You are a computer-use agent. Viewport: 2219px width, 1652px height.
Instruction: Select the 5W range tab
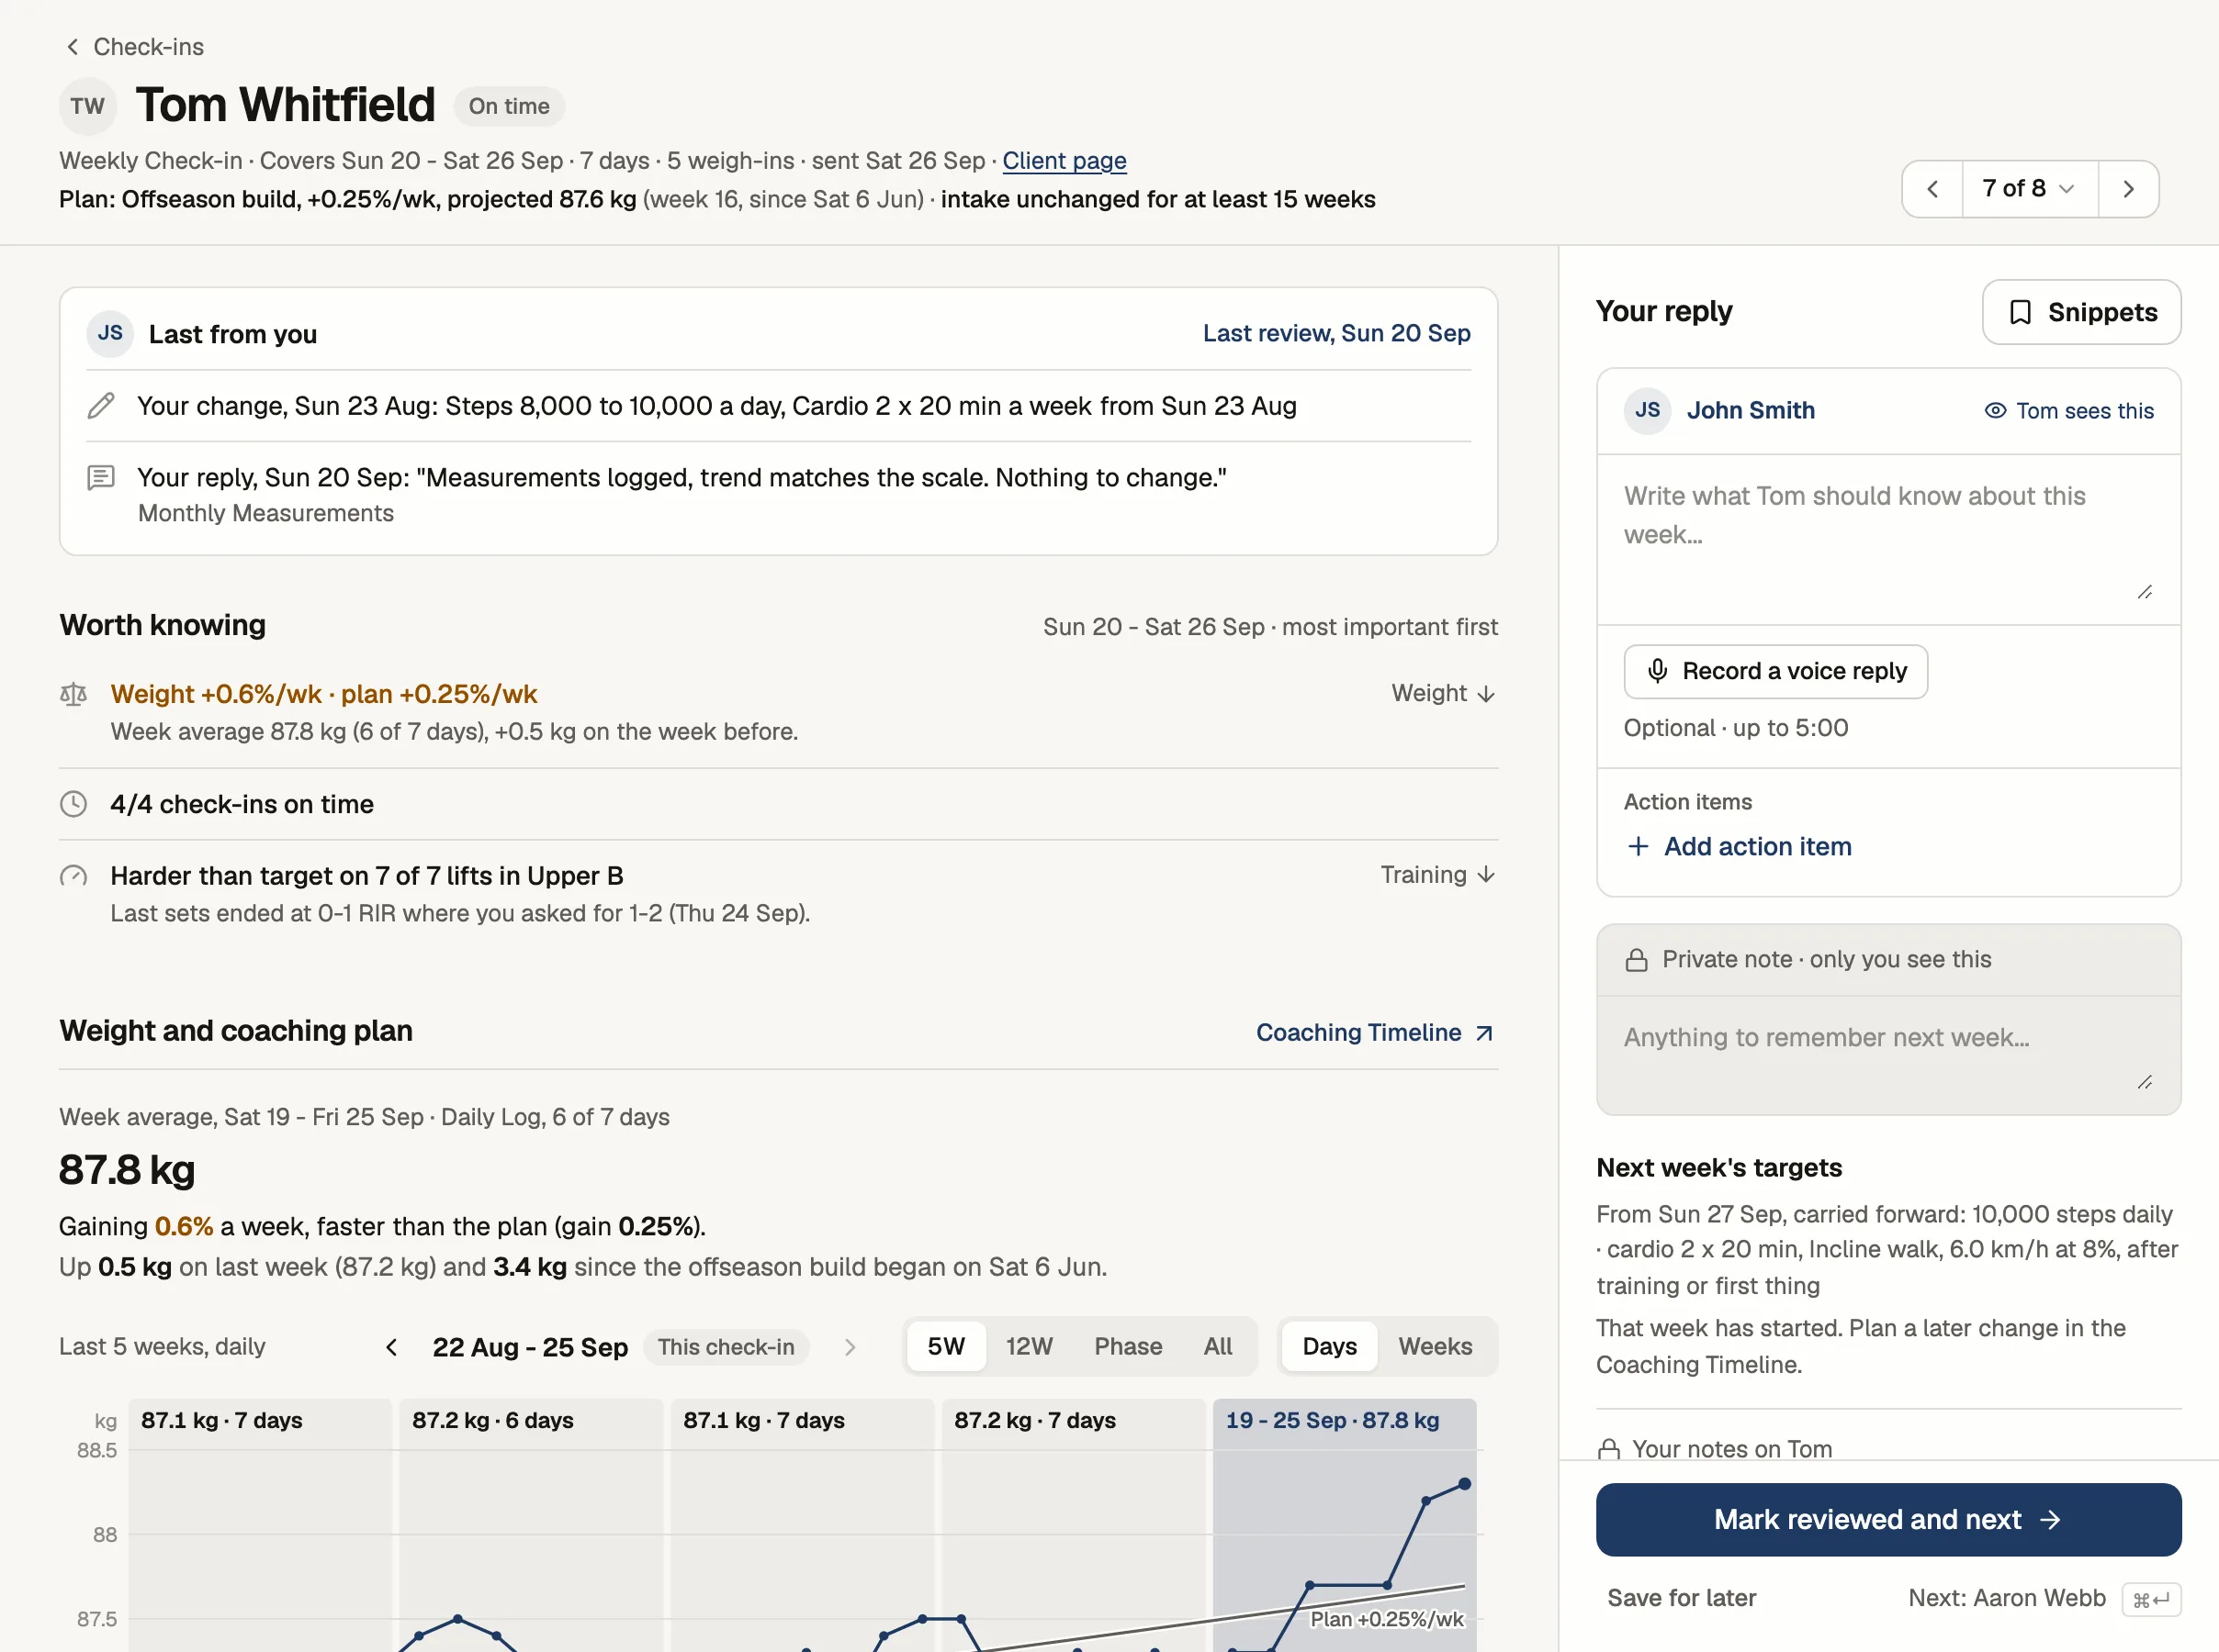pos(945,1347)
